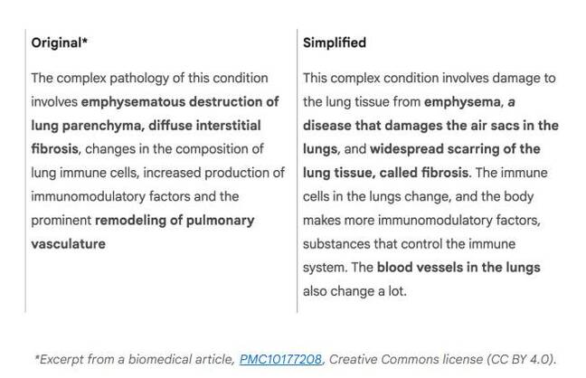Click 'The complex pathology of this condition' line

(x=149, y=78)
